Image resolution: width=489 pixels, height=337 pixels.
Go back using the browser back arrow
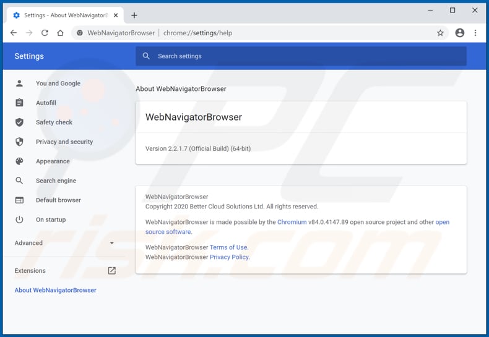click(x=14, y=33)
